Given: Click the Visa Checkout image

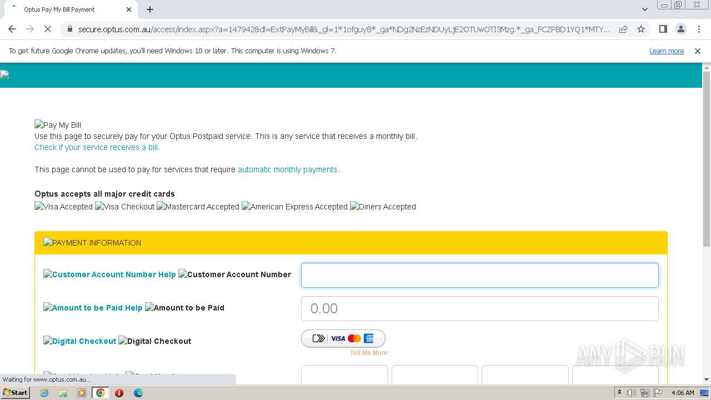Looking at the screenshot, I should pos(125,207).
